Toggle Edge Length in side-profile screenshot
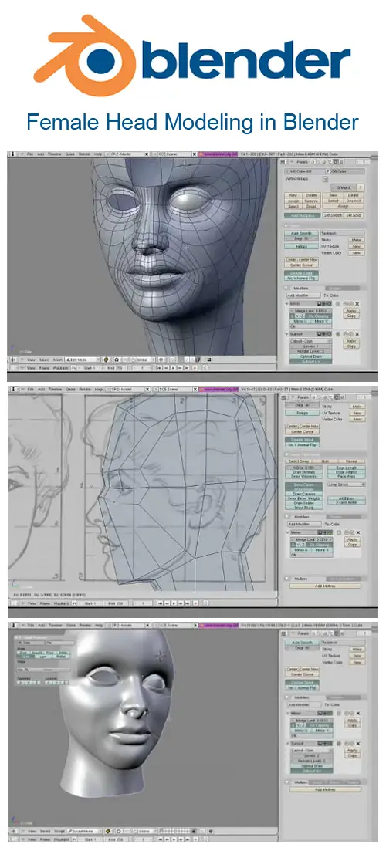Screen dimensions: 386x851 347,468
